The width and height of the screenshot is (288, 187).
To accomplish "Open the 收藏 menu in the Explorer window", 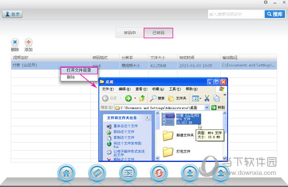I will (x=158, y=89).
